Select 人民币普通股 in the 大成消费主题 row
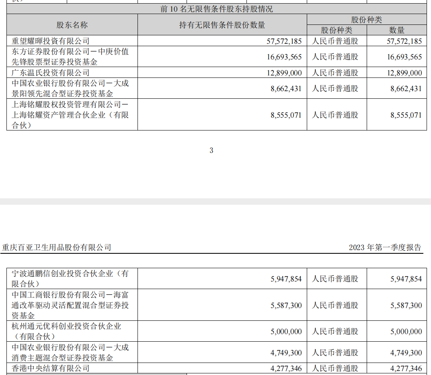The image size is (431, 375). coord(335,353)
